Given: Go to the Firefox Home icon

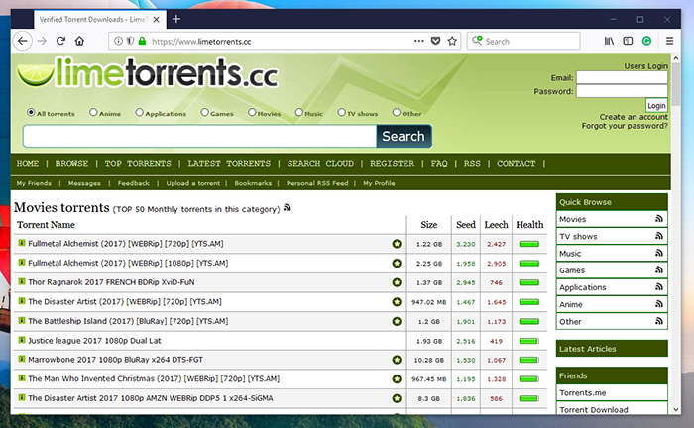Looking at the screenshot, I should [x=82, y=41].
